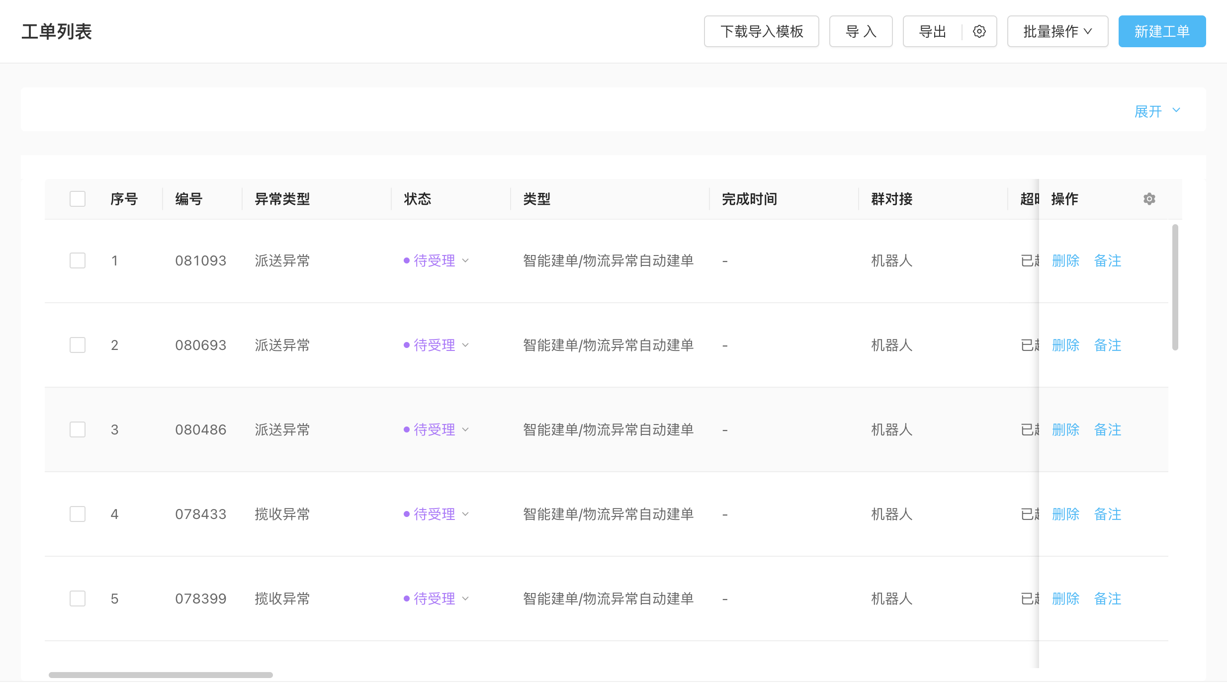Click ticket number 078433

[x=200, y=514]
